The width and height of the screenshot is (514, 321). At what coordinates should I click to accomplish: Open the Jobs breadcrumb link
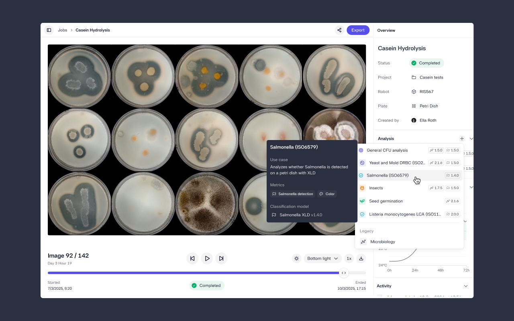tap(63, 30)
